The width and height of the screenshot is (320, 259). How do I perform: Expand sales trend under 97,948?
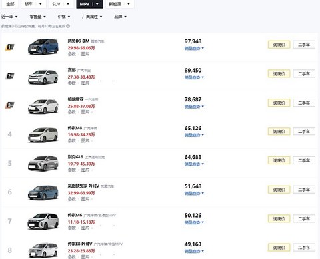[x=194, y=48]
